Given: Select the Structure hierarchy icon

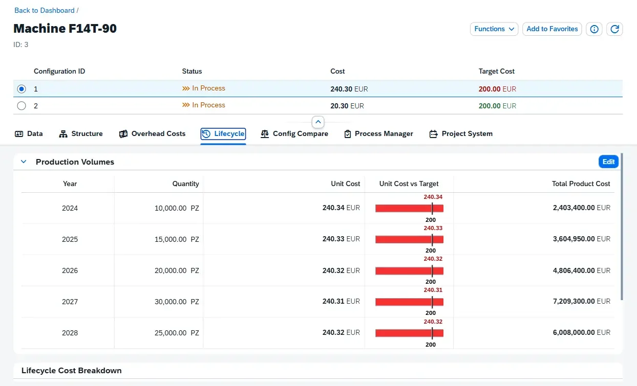Looking at the screenshot, I should (63, 133).
